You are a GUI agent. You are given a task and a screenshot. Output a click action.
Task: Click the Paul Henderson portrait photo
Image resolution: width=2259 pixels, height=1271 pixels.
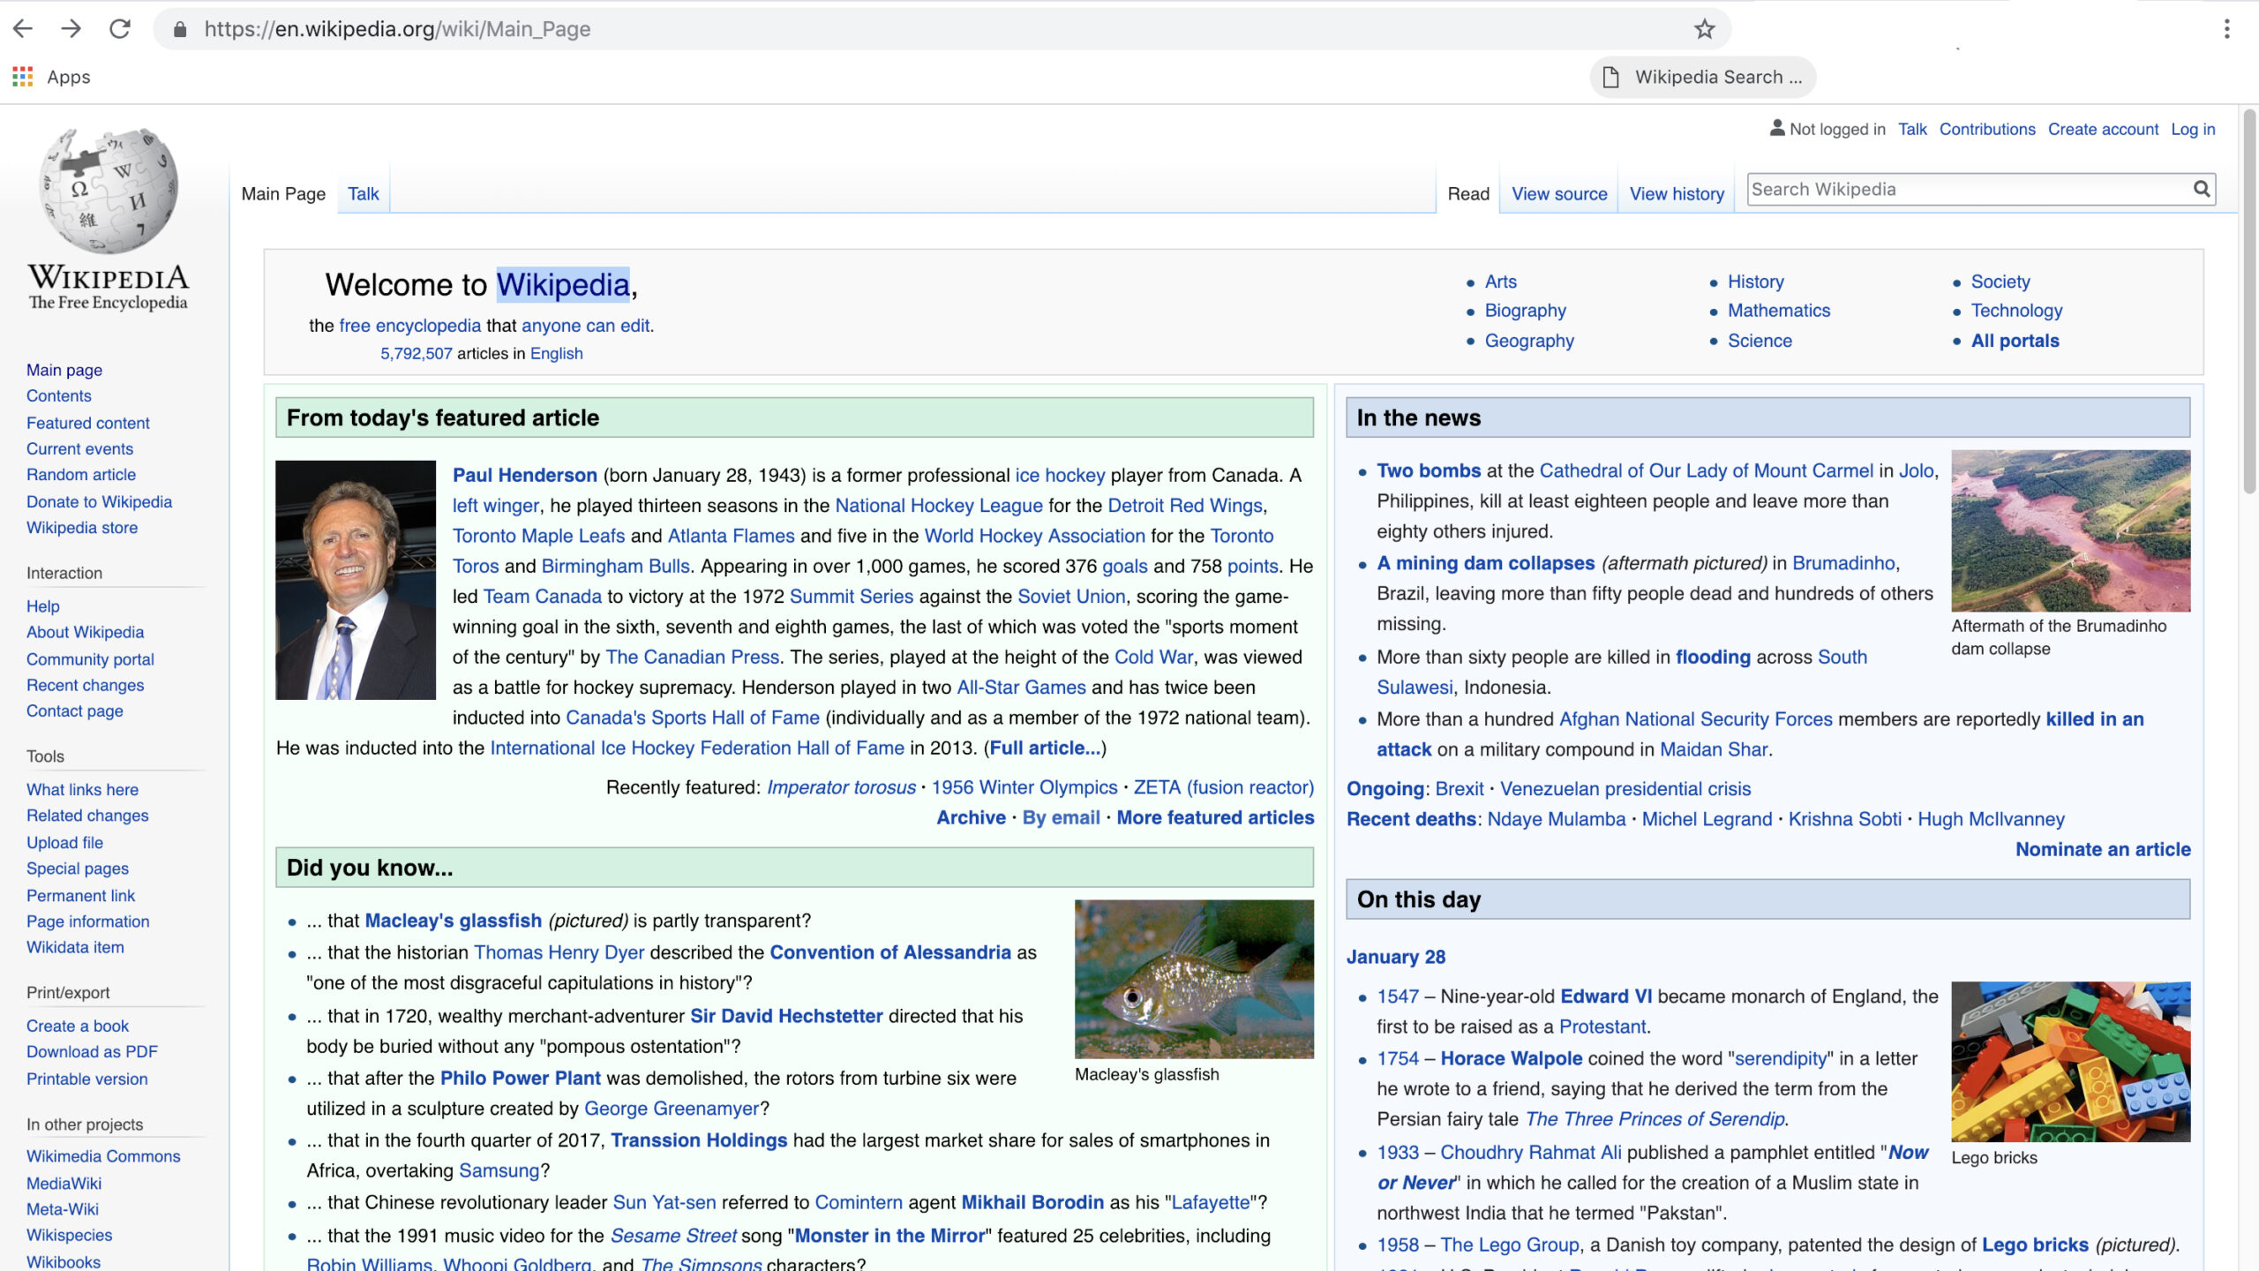click(356, 580)
